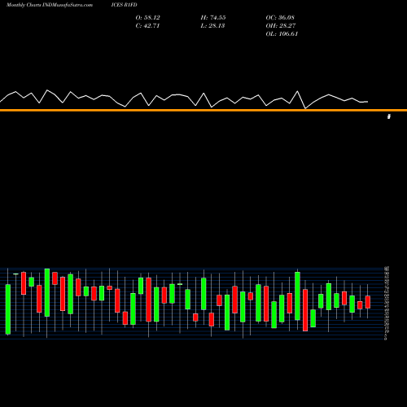Viewport: 407px width, 407px height.
Task: Click the open price O: 58.12
Action: 147,18
